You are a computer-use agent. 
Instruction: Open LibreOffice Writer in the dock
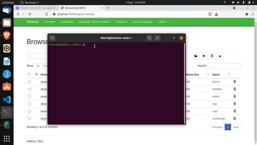7,61
